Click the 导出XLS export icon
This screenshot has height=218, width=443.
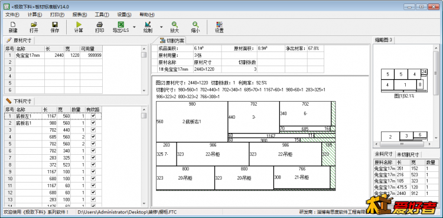(120, 27)
